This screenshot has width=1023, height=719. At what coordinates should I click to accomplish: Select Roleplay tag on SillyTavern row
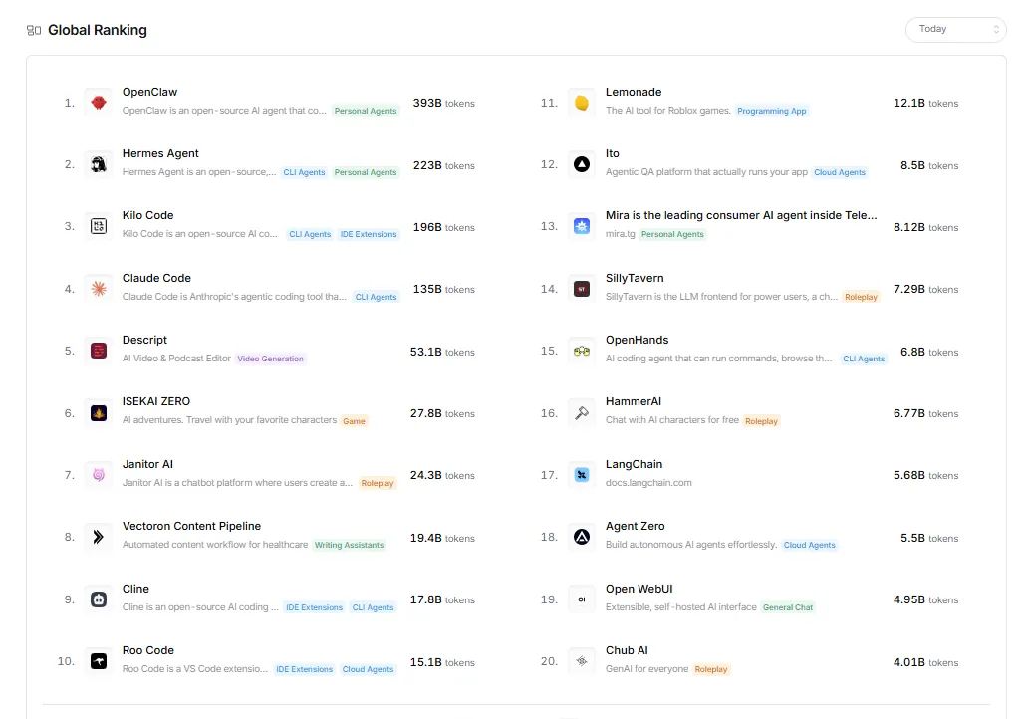862,297
